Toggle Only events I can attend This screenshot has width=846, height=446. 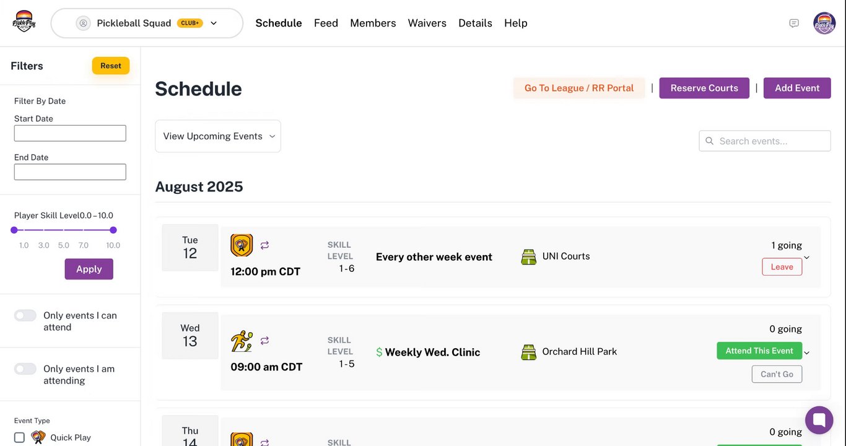coord(25,315)
